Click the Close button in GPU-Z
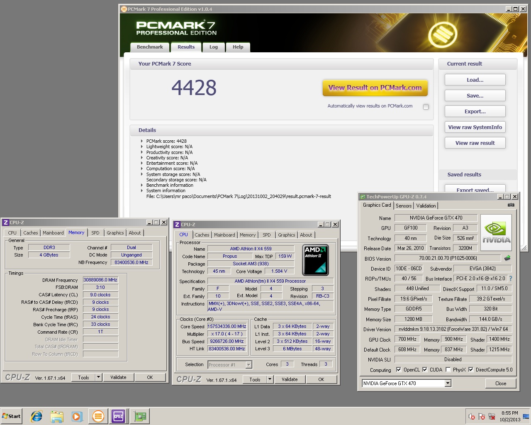 click(501, 383)
